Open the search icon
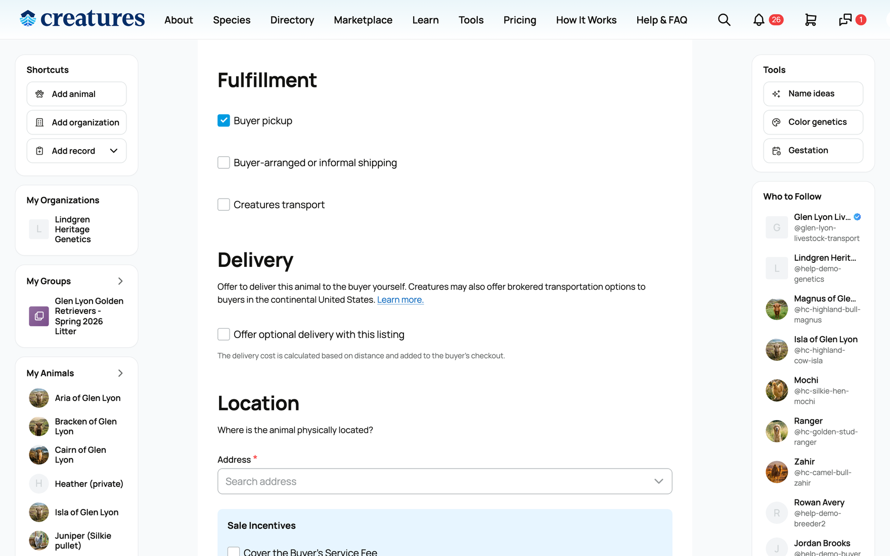Image resolution: width=890 pixels, height=556 pixels. (724, 20)
